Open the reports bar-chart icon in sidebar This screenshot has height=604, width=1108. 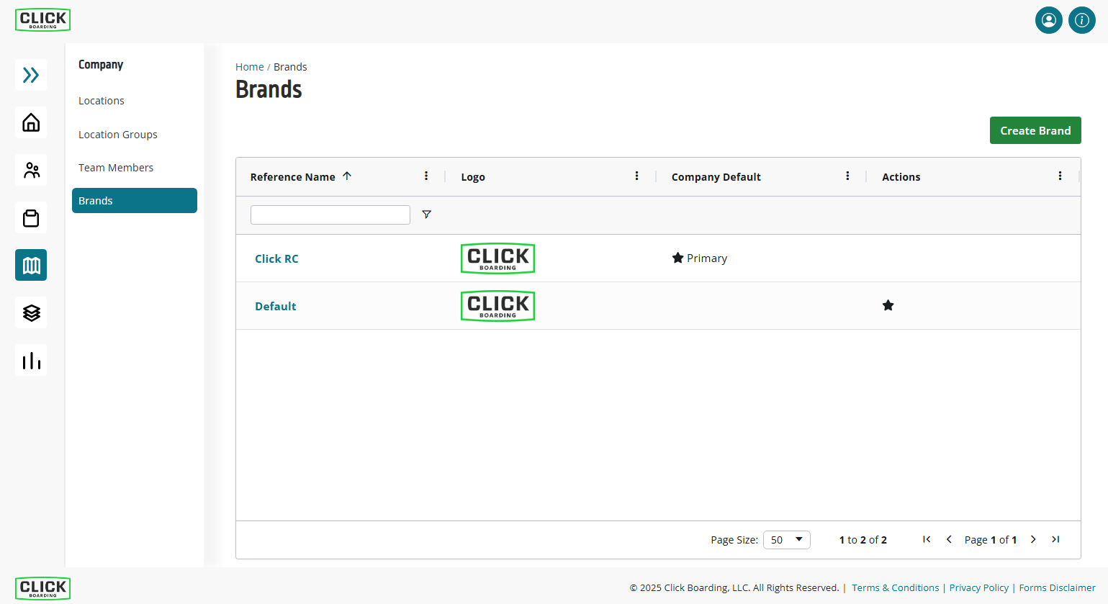(30, 360)
